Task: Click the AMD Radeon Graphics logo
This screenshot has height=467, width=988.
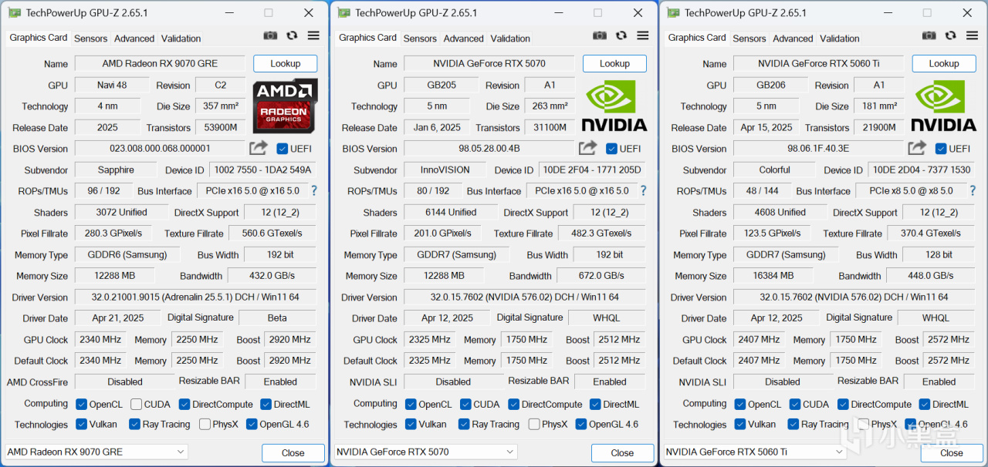Action: pyautogui.click(x=285, y=106)
